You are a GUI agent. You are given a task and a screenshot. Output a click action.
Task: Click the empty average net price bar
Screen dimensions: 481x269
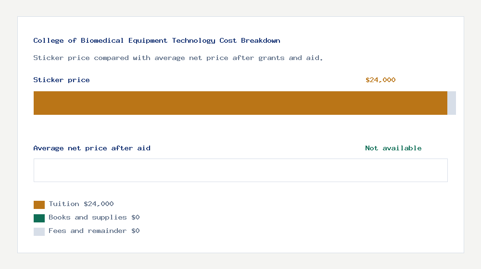(x=240, y=170)
